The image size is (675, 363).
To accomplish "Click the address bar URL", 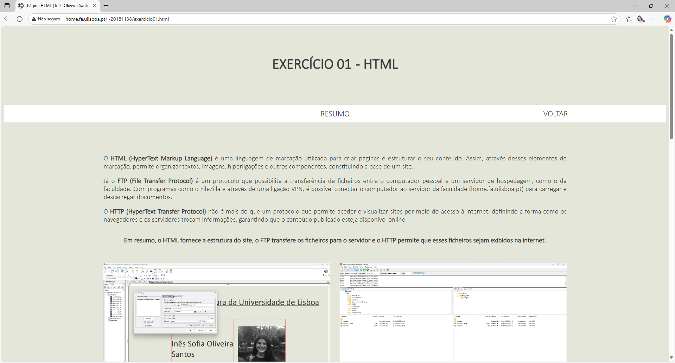I will tap(117, 19).
